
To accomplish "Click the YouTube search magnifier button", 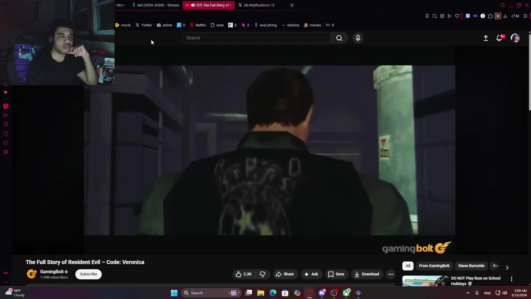I will coord(339,38).
